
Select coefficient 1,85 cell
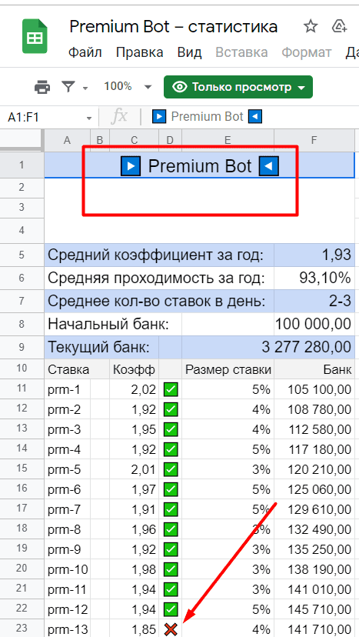(135, 629)
